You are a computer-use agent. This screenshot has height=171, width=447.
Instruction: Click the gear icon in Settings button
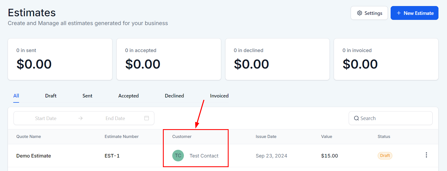pos(359,13)
